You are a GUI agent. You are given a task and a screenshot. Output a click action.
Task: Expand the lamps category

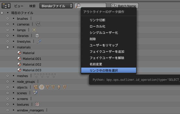7,30
